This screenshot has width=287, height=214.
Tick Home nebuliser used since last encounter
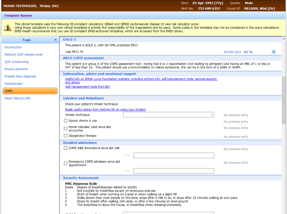(x=65, y=128)
